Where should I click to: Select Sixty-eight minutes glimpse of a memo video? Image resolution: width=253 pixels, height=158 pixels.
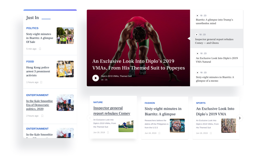[215, 79]
